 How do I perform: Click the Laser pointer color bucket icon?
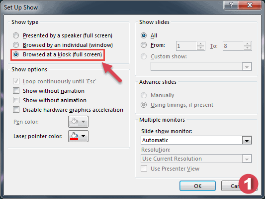pos(75,136)
